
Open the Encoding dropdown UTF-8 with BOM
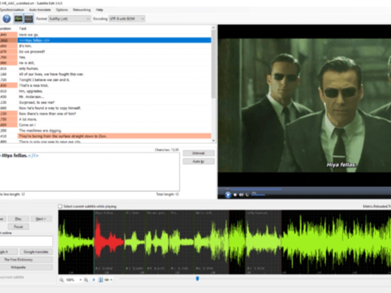pyautogui.click(x=127, y=19)
